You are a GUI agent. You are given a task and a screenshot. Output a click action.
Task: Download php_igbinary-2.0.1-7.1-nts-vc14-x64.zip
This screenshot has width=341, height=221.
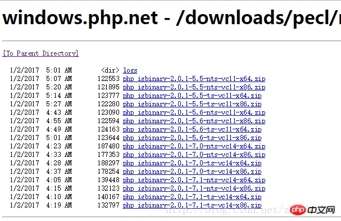click(x=194, y=180)
